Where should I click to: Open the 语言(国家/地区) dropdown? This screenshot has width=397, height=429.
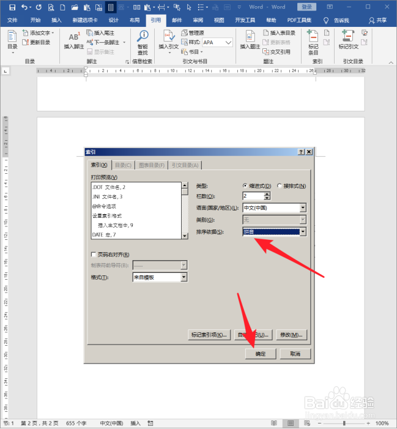[x=303, y=208]
